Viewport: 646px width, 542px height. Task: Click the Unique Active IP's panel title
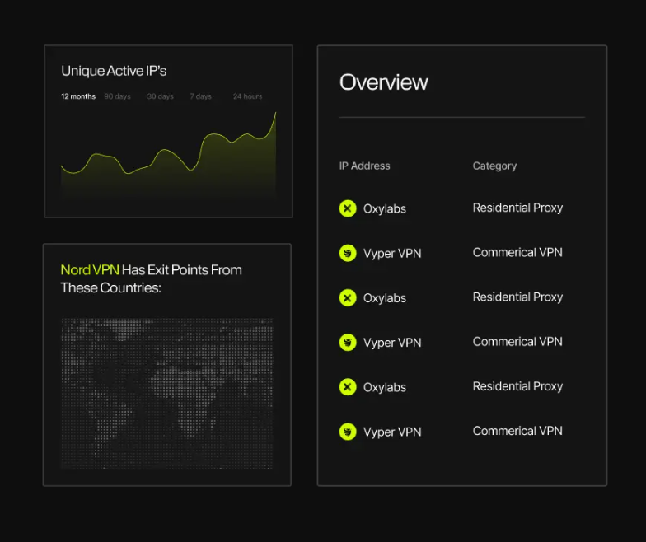[114, 71]
